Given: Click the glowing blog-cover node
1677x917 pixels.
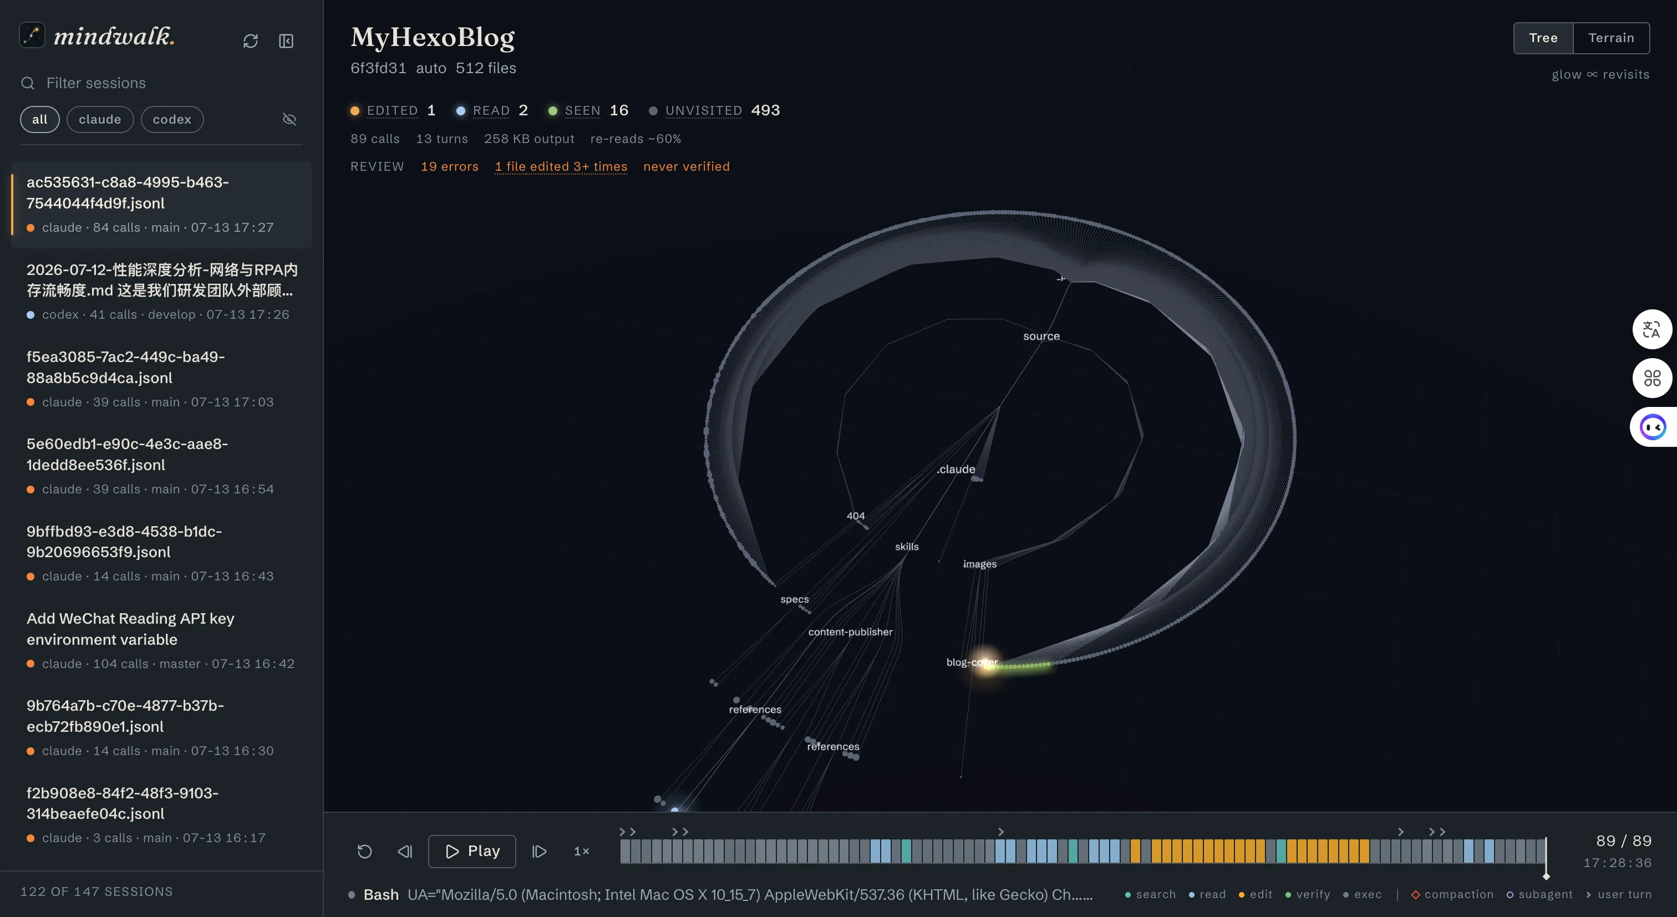Looking at the screenshot, I should pyautogui.click(x=985, y=663).
